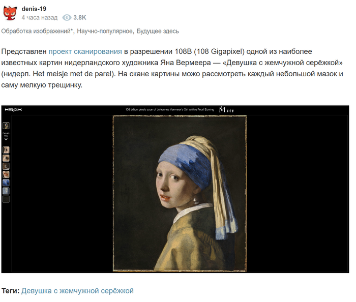Expand the Details 90x chevron
This screenshot has height=302, width=356.
point(6,139)
